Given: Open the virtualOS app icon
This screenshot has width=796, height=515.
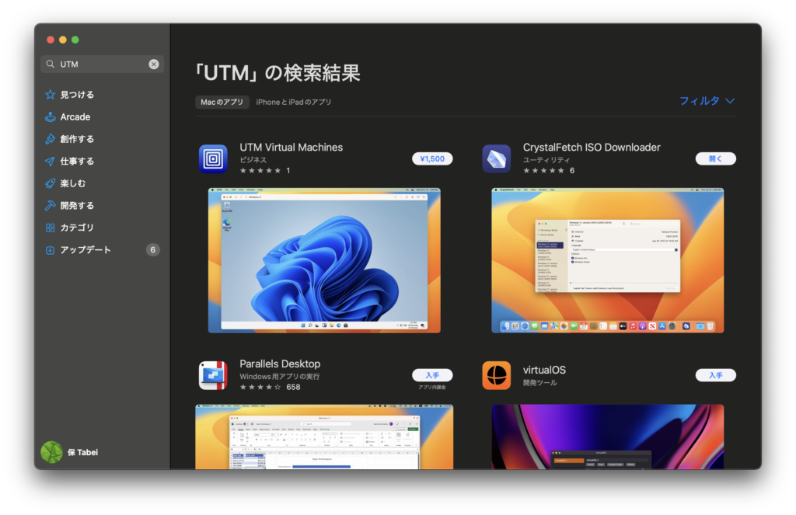Looking at the screenshot, I should [x=496, y=375].
